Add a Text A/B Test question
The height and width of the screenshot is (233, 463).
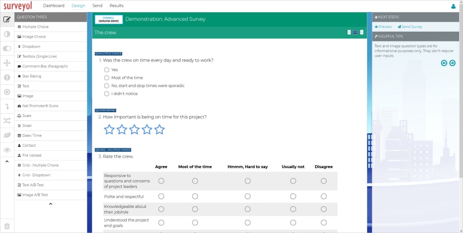[x=51, y=185]
